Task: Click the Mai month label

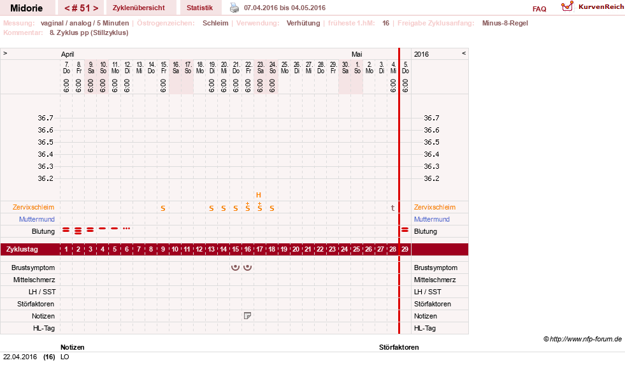Action: (x=357, y=54)
